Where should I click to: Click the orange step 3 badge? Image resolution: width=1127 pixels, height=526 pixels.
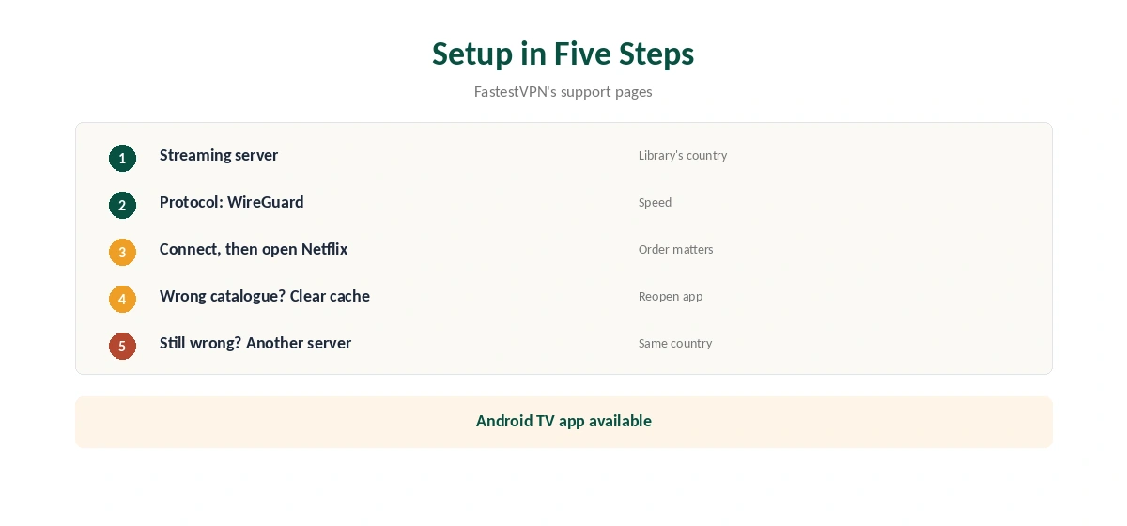tap(122, 252)
